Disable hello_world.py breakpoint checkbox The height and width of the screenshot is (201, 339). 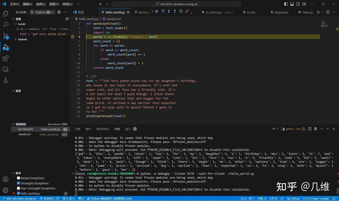coord(19,193)
